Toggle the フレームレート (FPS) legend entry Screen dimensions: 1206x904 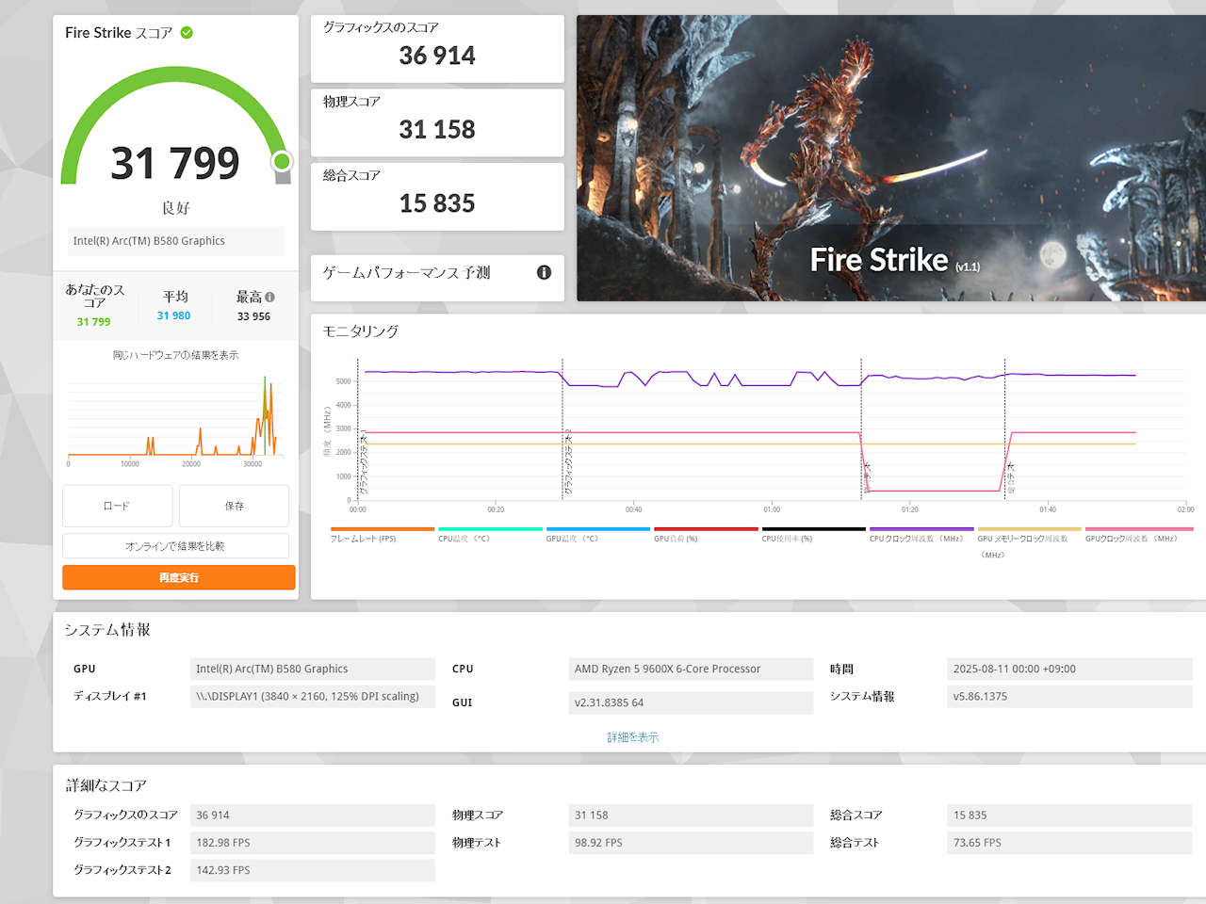click(x=383, y=534)
